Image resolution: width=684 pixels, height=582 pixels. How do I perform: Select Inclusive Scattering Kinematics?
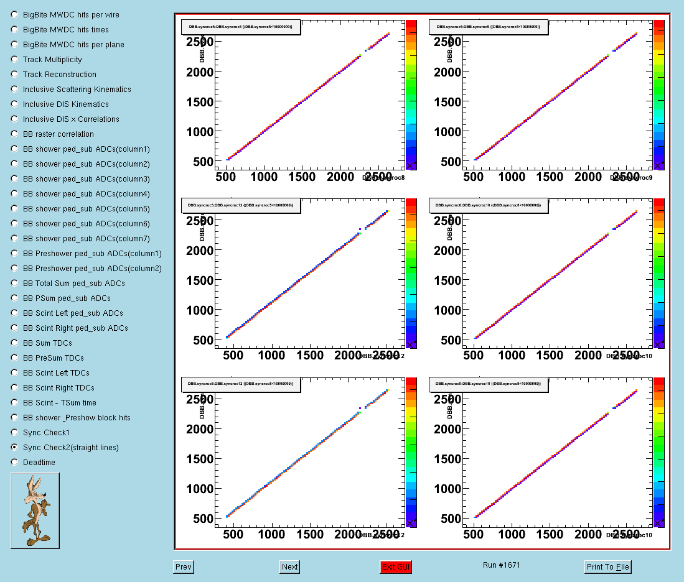(14, 89)
